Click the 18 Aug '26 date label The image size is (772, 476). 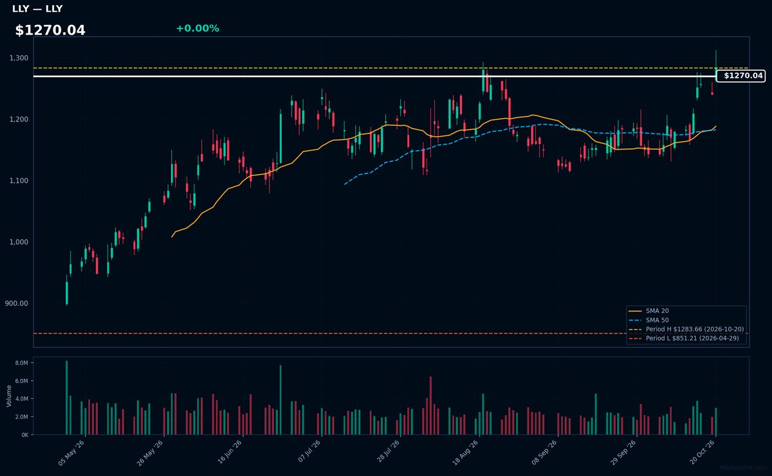click(x=467, y=452)
